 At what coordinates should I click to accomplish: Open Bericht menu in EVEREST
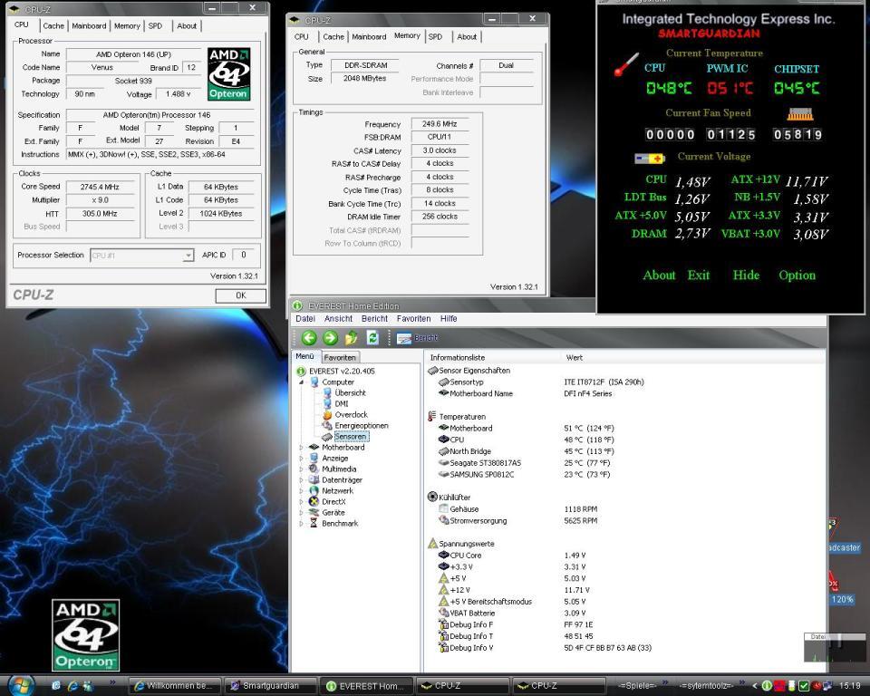(x=374, y=319)
